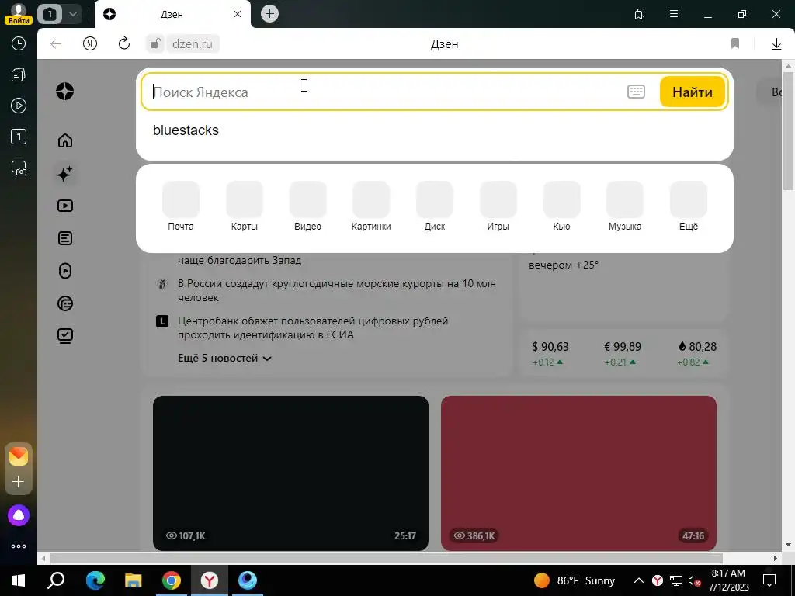
Task: Open the Музыка service
Action: (x=625, y=206)
